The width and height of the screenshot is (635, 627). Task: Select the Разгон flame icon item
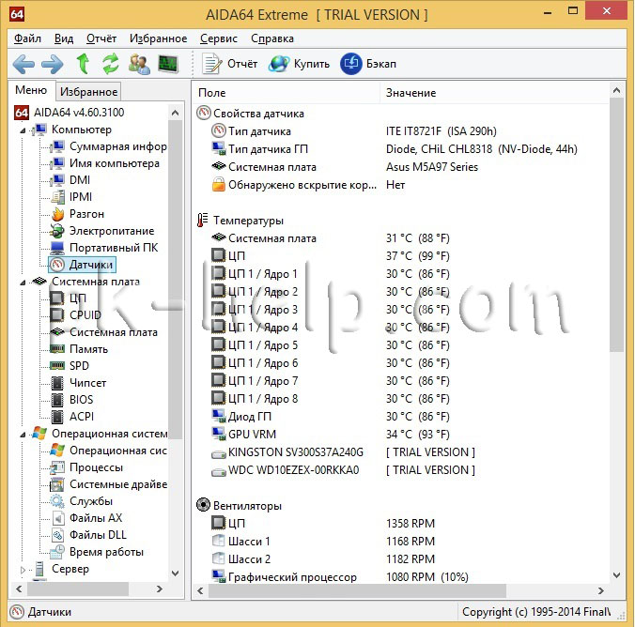pyautogui.click(x=77, y=214)
